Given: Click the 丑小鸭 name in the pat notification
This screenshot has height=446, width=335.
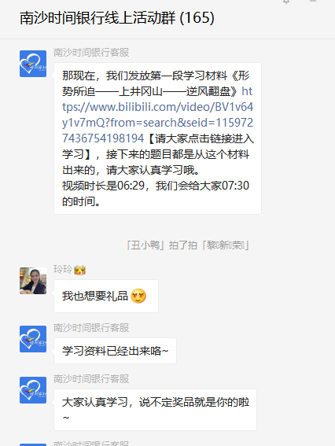Looking at the screenshot, I should pyautogui.click(x=145, y=245).
